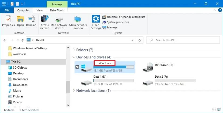
Task: Open Settings from the ribbon
Action: point(96,21)
